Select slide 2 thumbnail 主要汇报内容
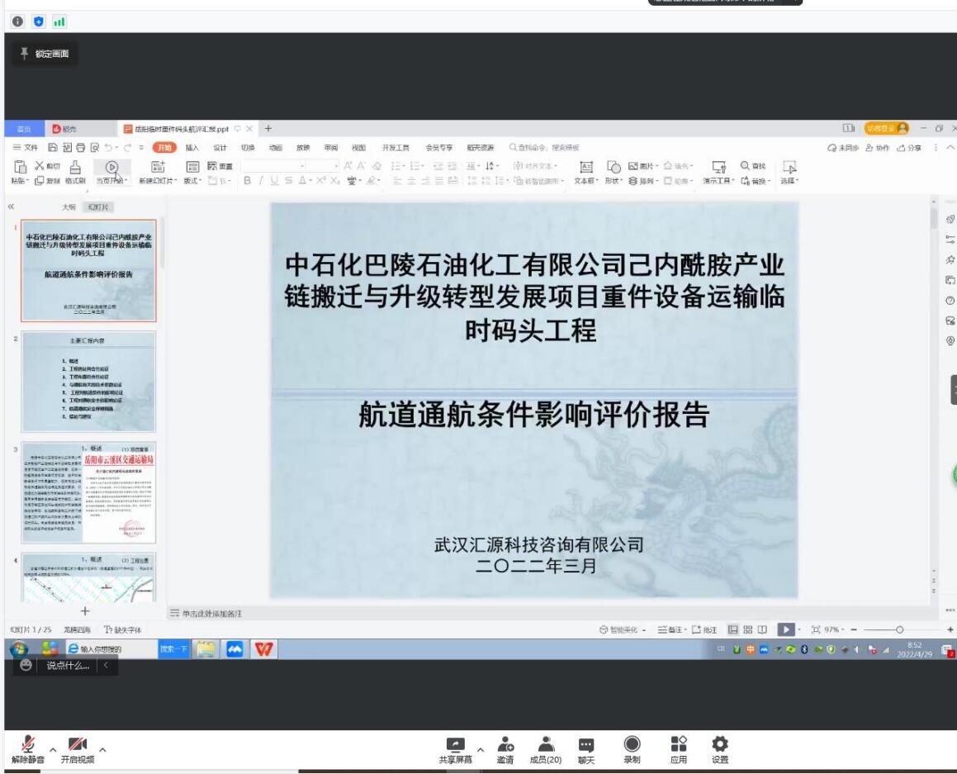Image resolution: width=957 pixels, height=774 pixels. click(88, 381)
